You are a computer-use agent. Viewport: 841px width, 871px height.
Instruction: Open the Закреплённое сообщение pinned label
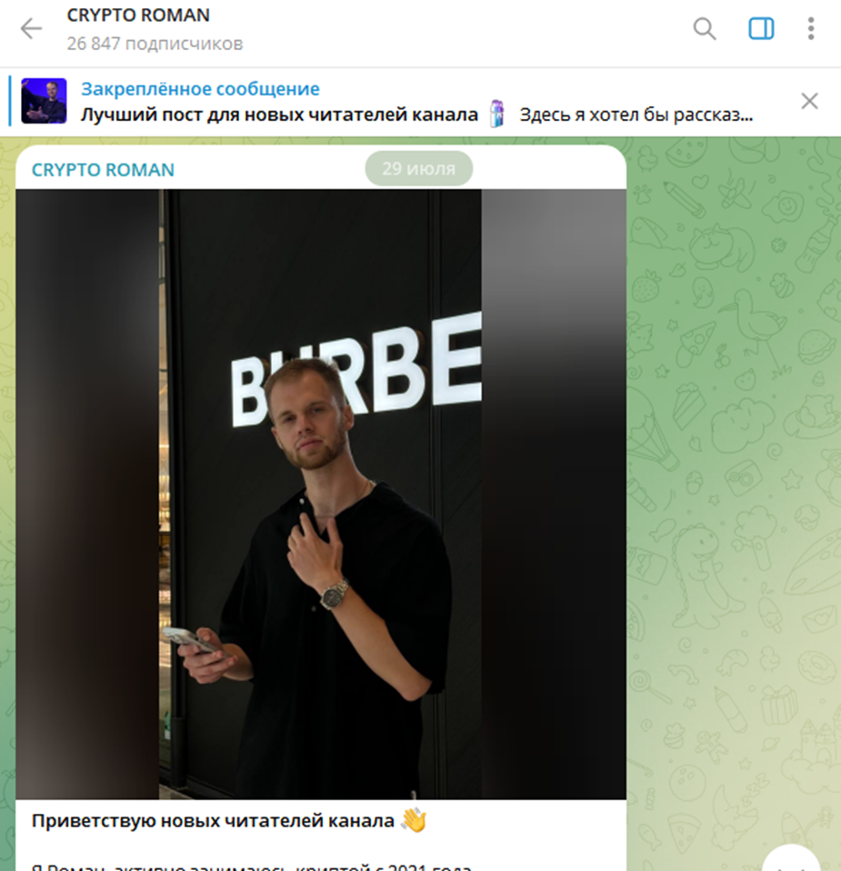(200, 88)
